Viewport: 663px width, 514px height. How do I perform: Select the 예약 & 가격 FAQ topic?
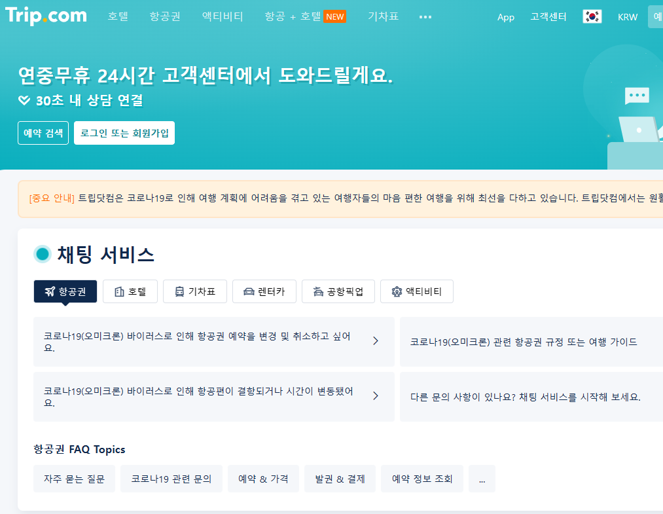pos(263,479)
